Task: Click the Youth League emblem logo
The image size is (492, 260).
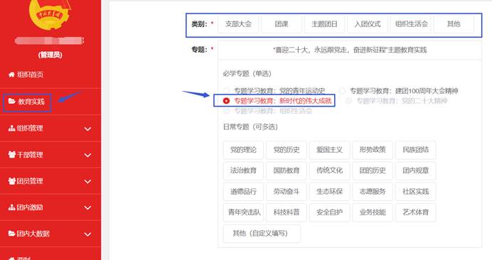Action: click(50, 13)
